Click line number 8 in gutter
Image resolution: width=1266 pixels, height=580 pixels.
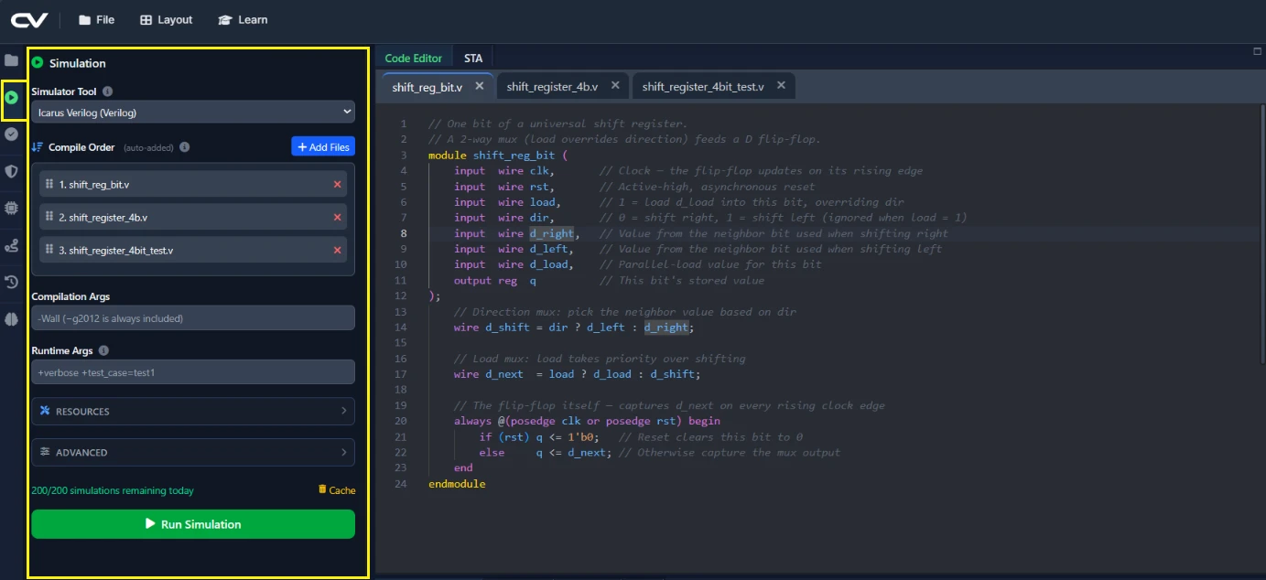[x=403, y=233]
